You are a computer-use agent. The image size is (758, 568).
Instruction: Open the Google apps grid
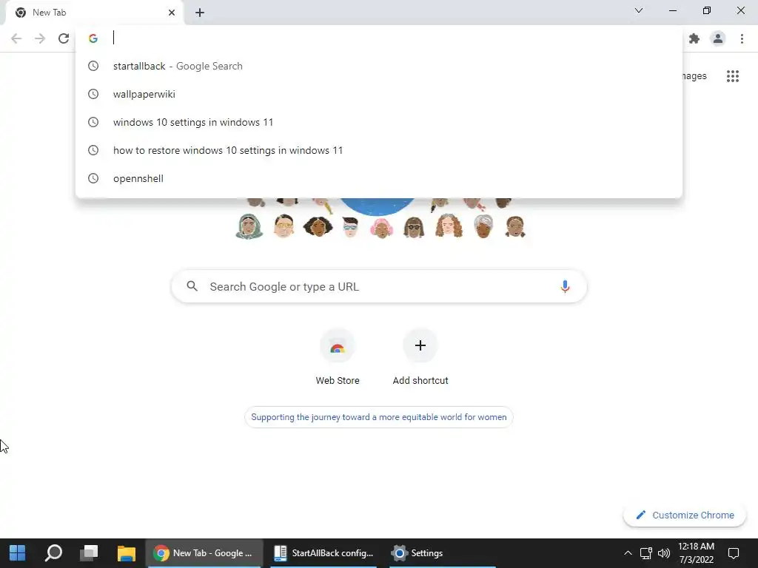tap(732, 76)
